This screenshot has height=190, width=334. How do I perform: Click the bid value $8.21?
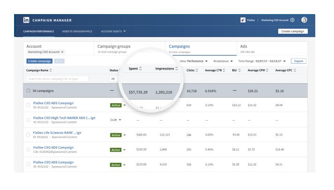click(x=236, y=150)
